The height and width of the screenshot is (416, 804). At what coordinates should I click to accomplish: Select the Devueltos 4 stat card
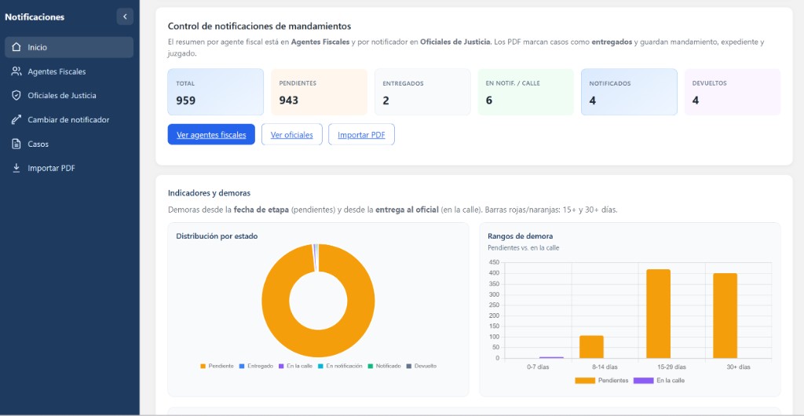point(733,92)
